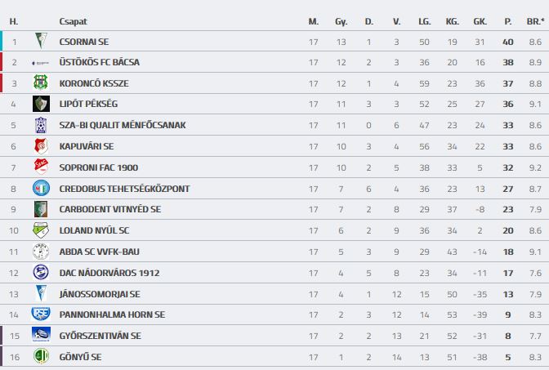Click the Loland Nyúl SC logo
549x370 pixels.
coord(40,230)
